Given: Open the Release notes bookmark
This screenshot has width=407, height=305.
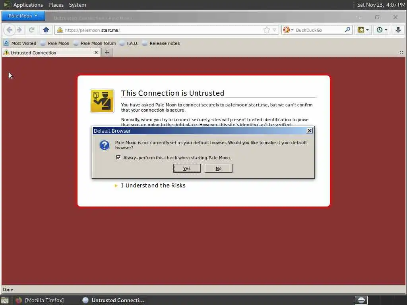Looking at the screenshot, I should [161, 43].
